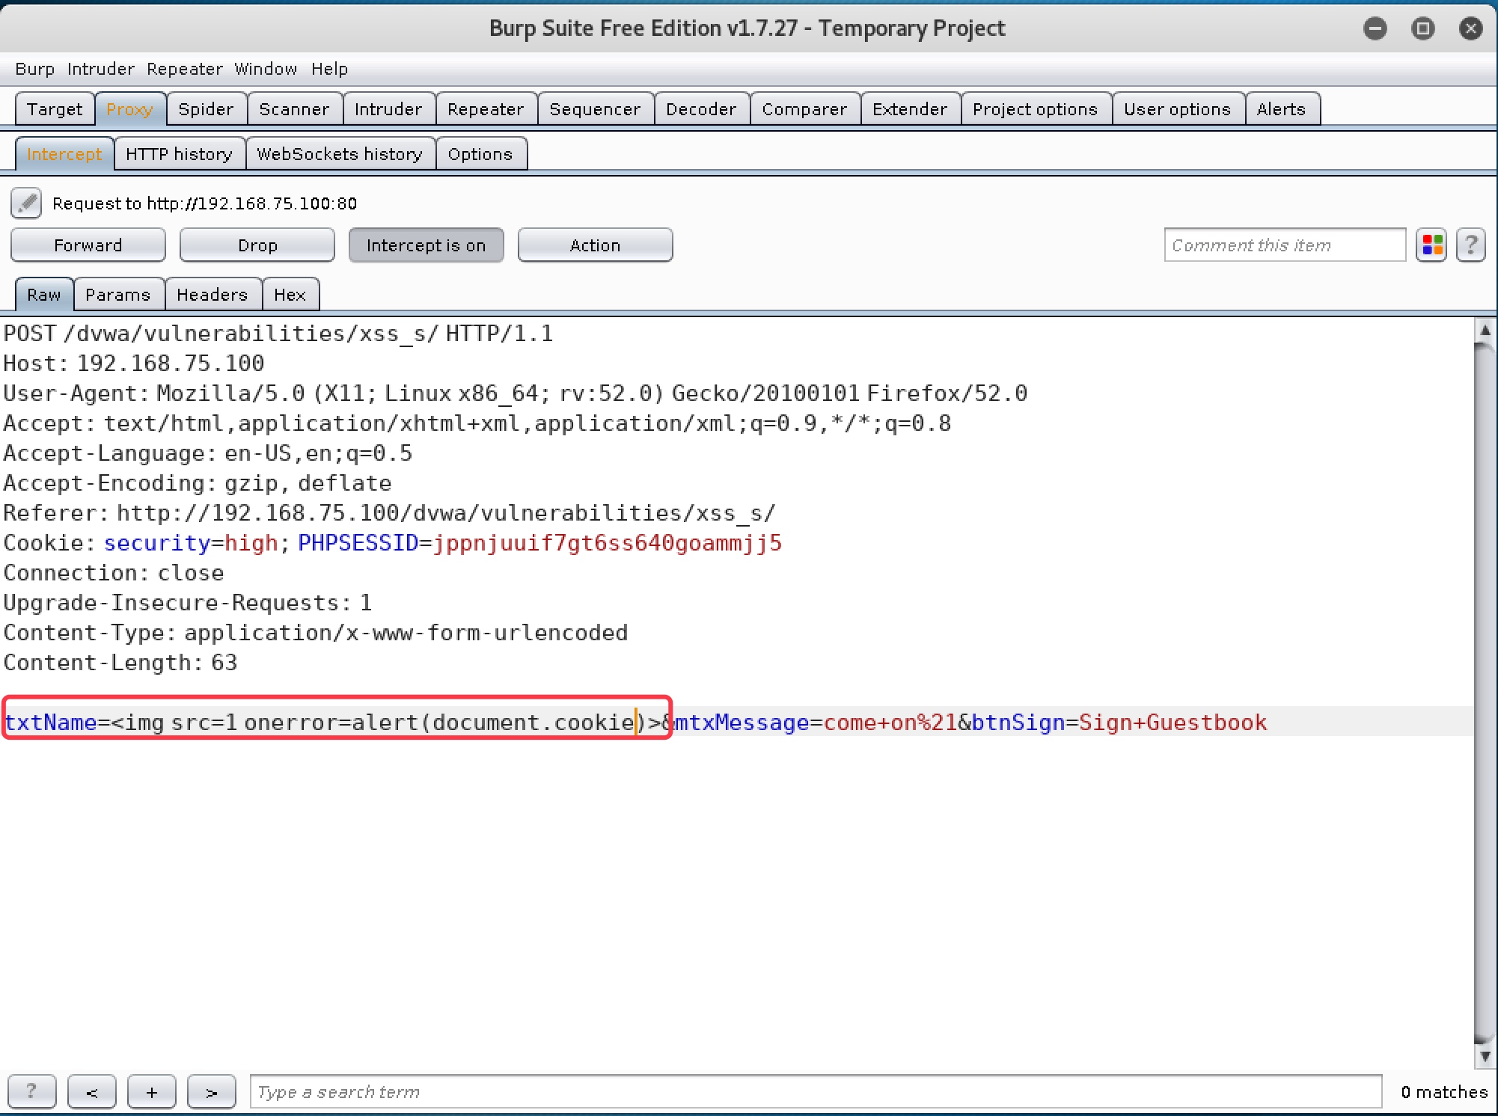Click the PHPSESSID cookie value

[x=608, y=543]
